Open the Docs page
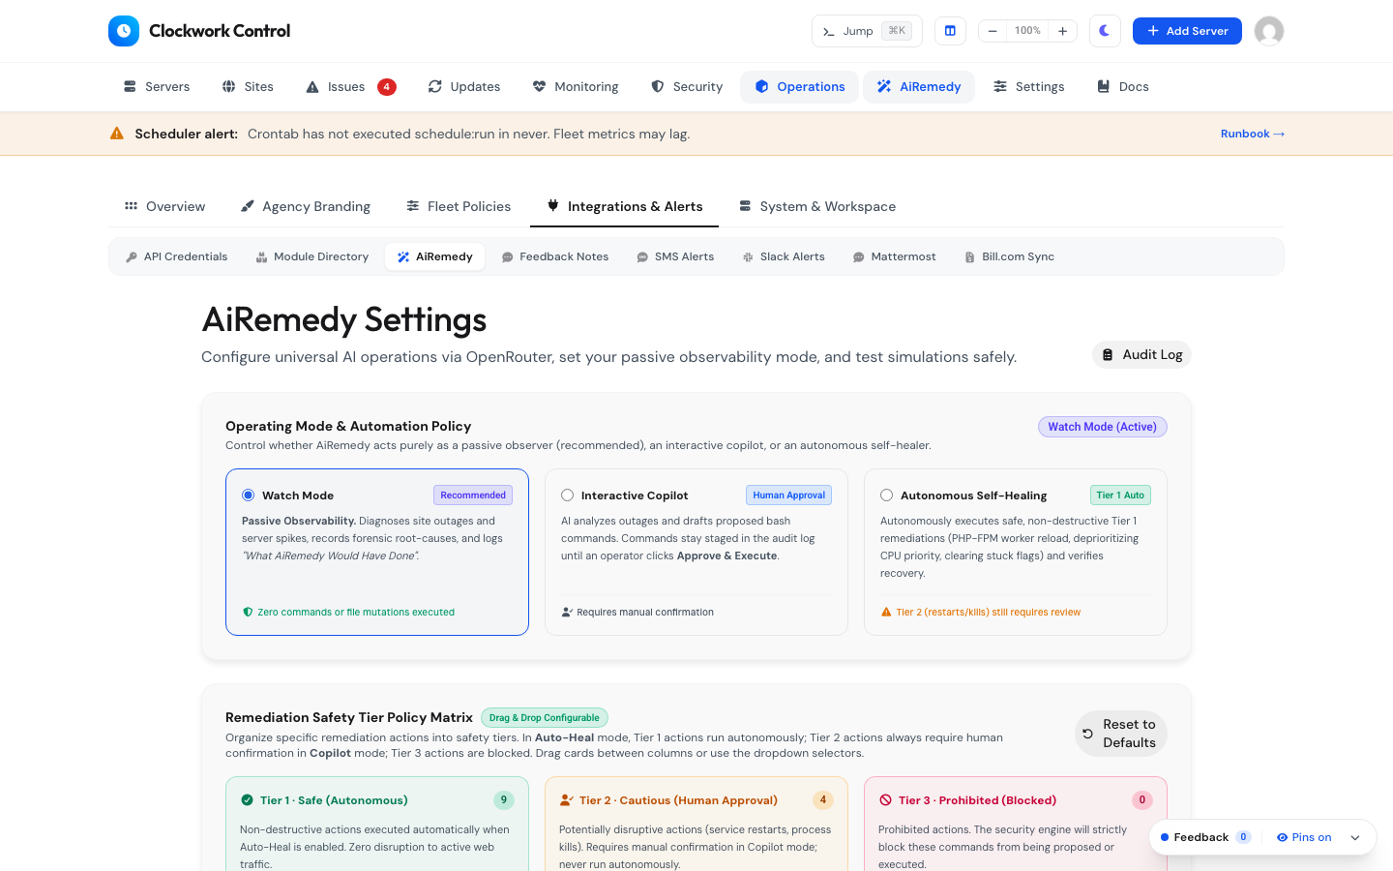The width and height of the screenshot is (1393, 871). 1123,87
